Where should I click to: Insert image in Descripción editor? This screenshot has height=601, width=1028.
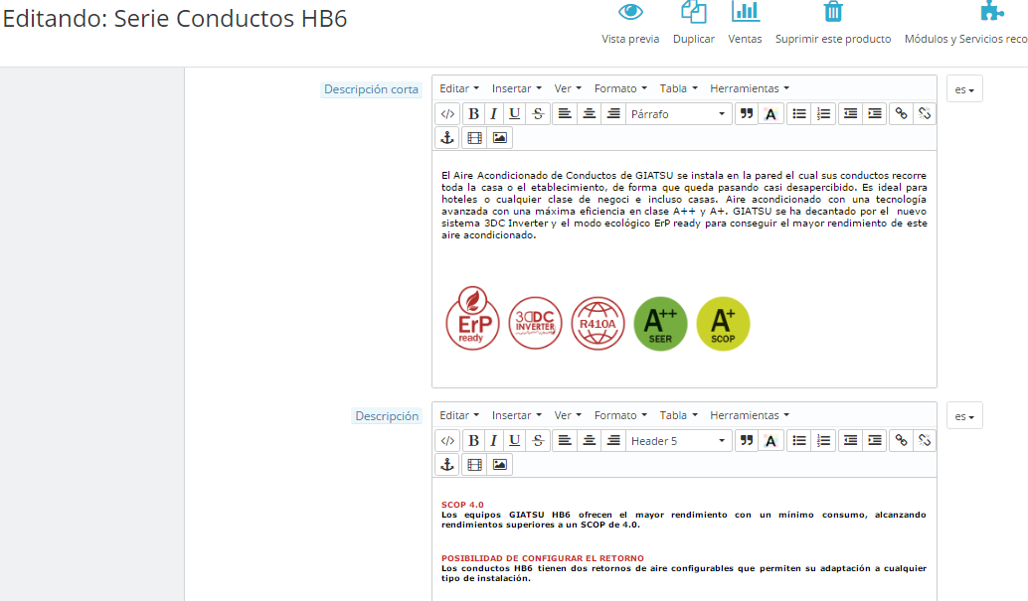(x=499, y=465)
